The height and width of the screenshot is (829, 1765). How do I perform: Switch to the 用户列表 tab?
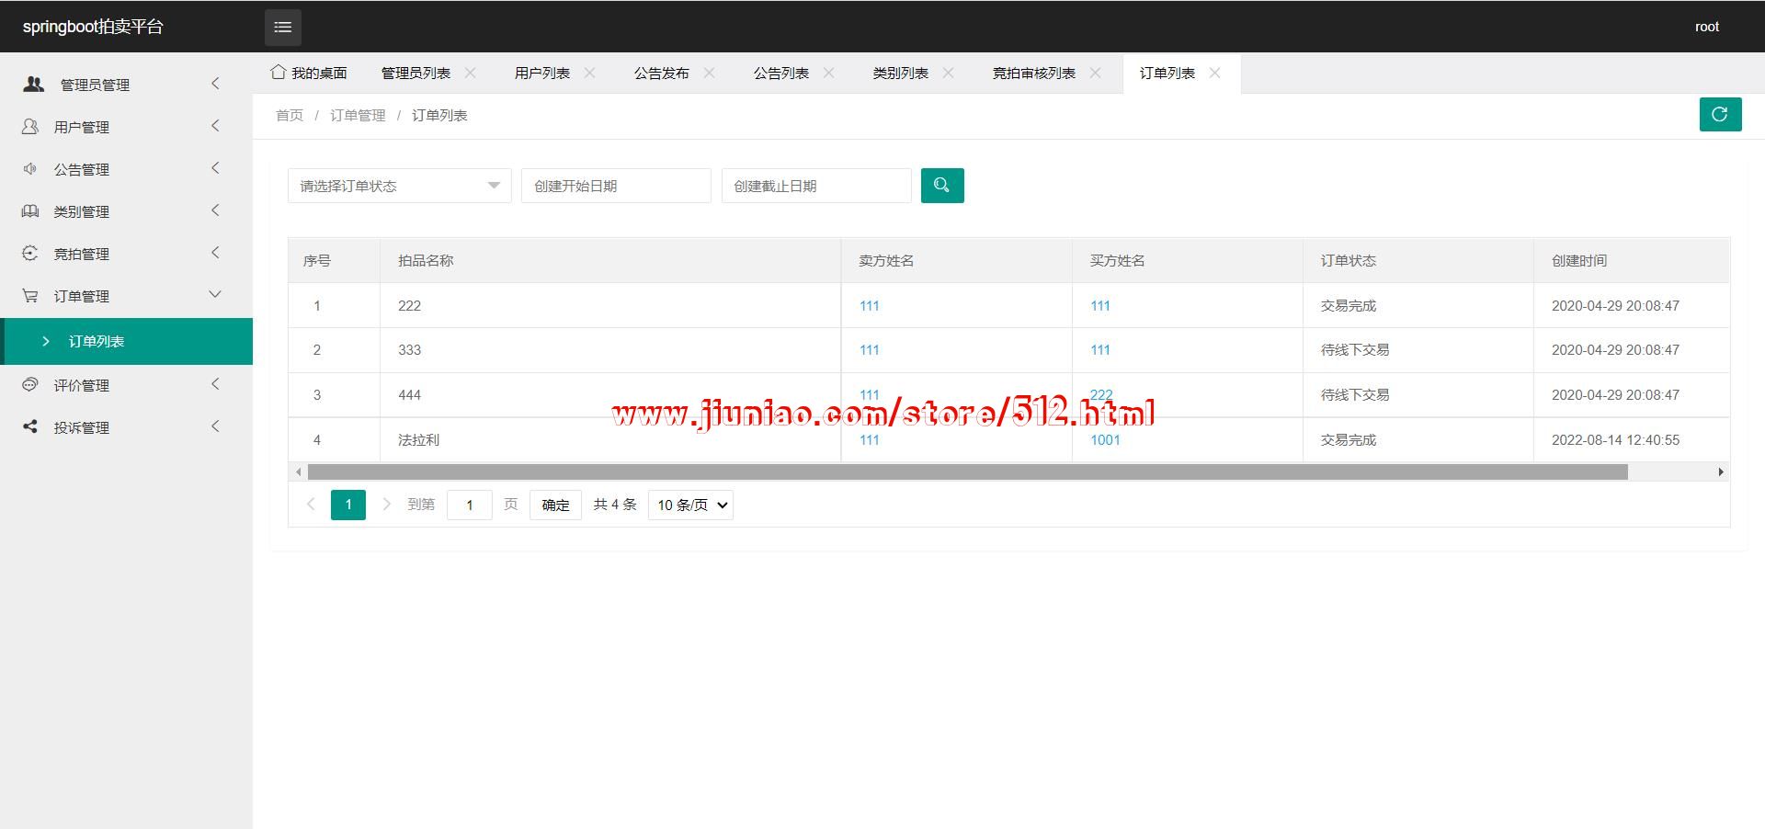point(541,74)
